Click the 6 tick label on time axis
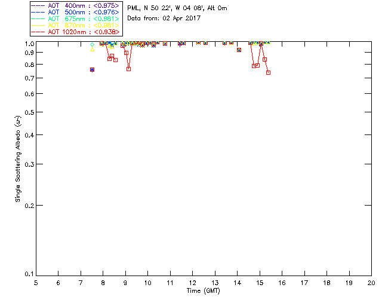382x306 pixels. tap(58, 283)
